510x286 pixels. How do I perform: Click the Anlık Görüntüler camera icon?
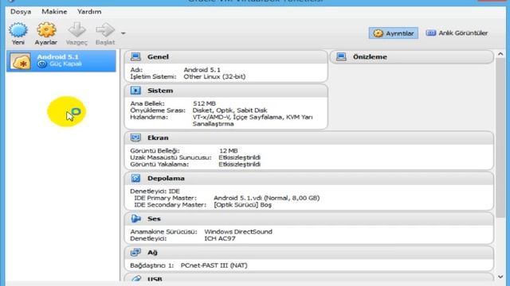[x=430, y=33]
